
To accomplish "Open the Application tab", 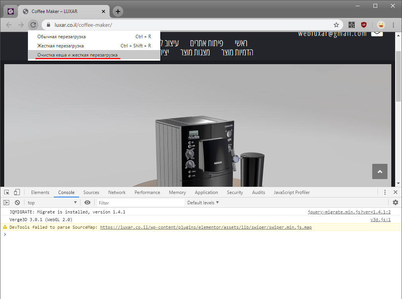I will pos(207,192).
